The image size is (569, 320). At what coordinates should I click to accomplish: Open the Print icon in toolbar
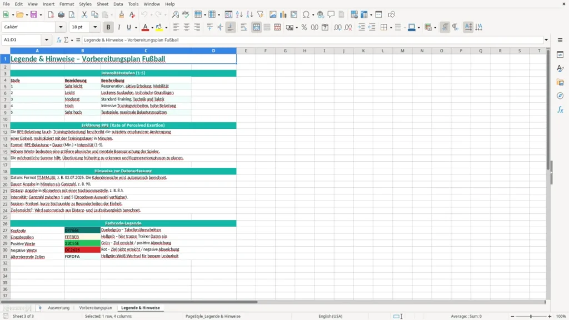click(61, 14)
